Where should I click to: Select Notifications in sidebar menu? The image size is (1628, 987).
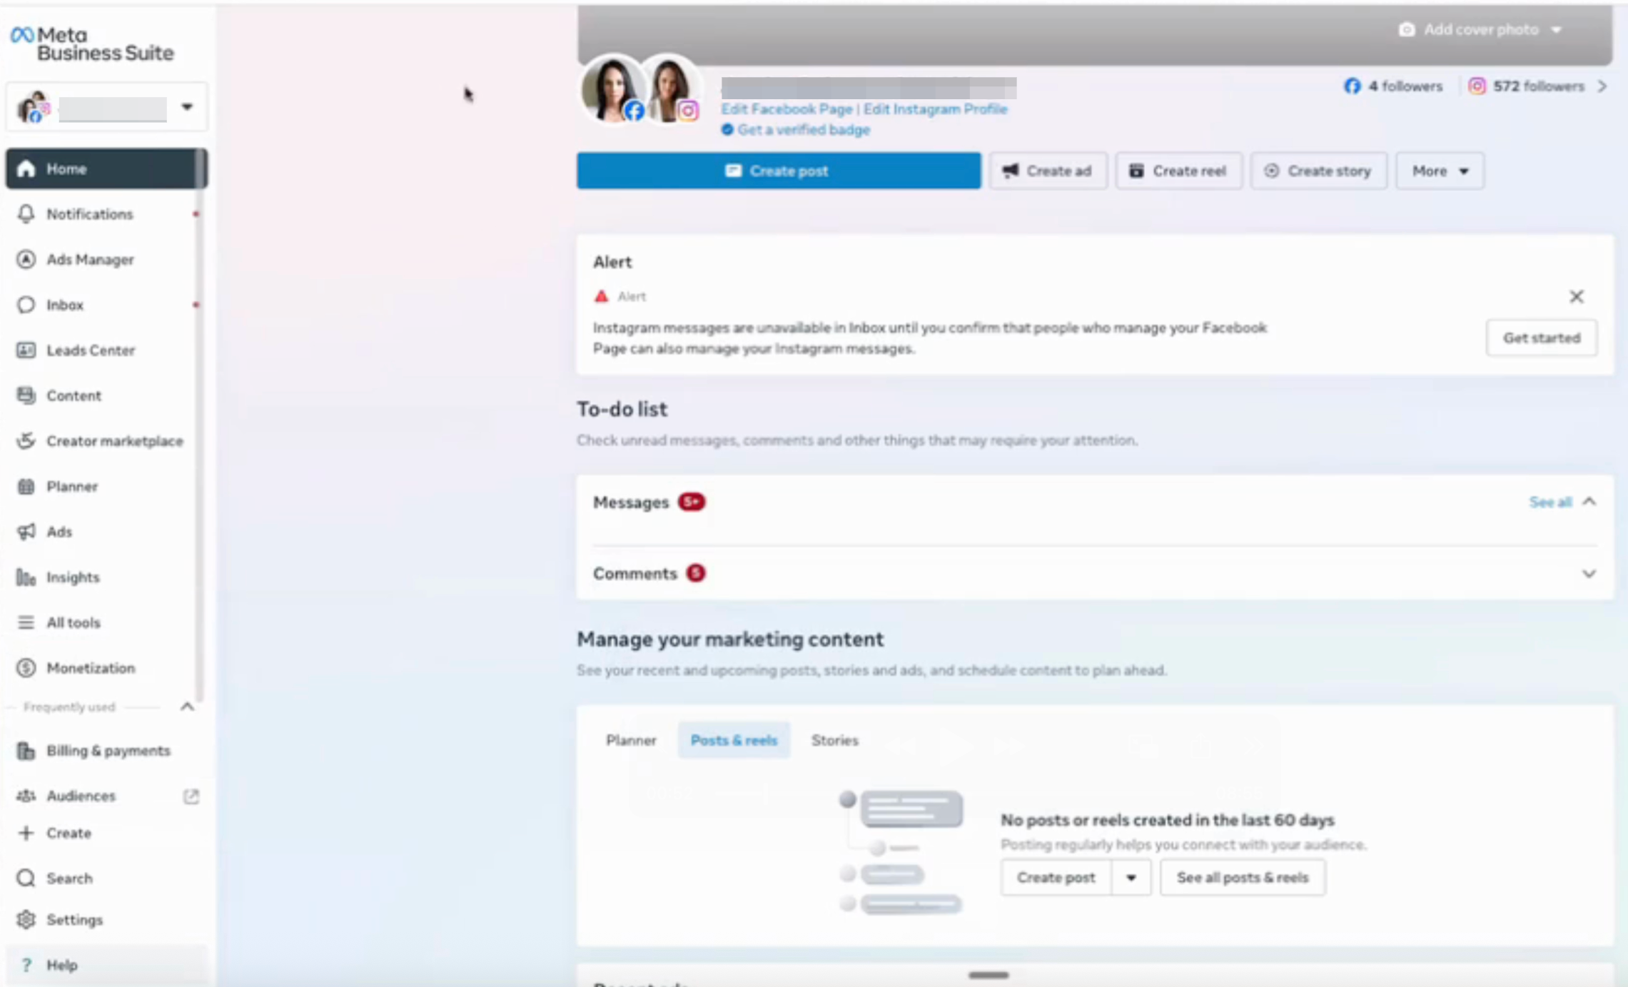pos(106,214)
